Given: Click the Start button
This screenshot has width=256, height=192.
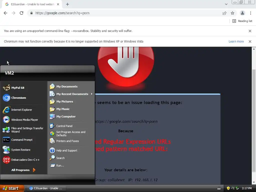Looking at the screenshot, I should point(12,188).
